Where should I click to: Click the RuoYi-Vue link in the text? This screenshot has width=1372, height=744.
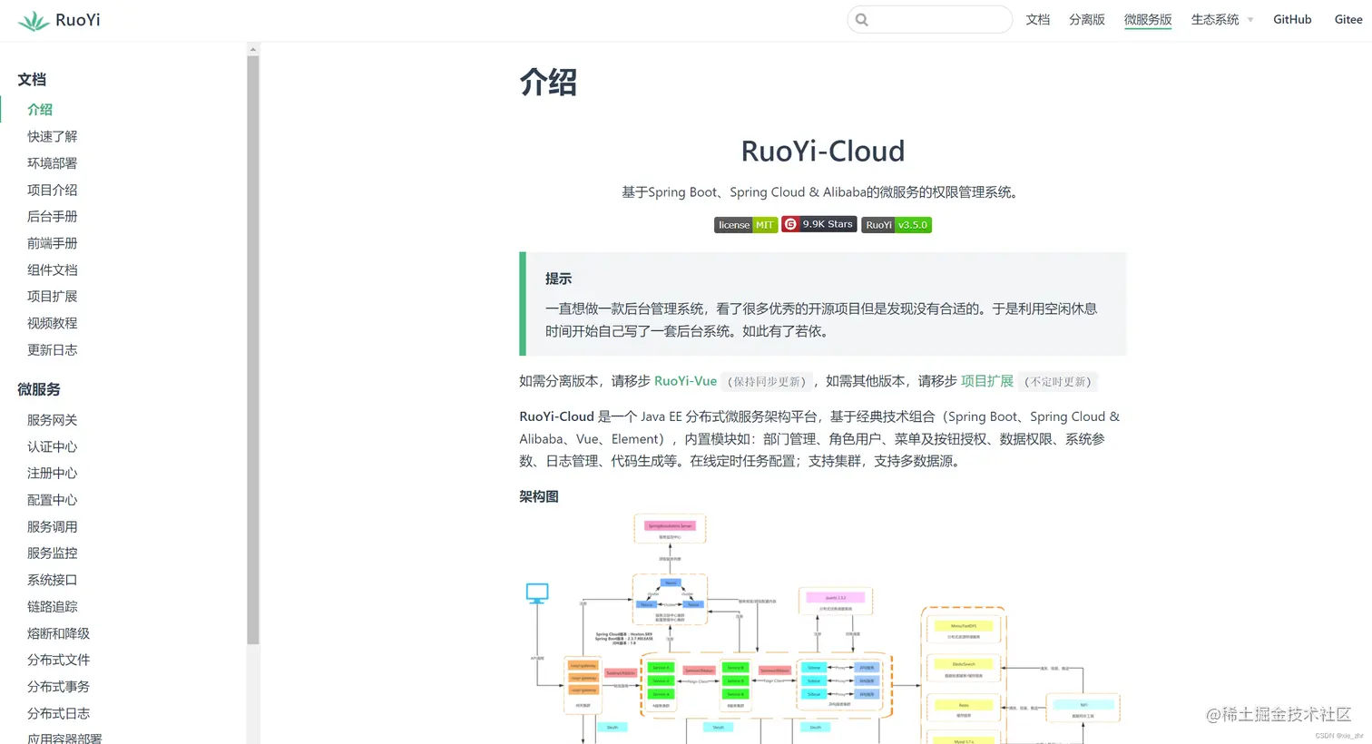[x=685, y=381]
